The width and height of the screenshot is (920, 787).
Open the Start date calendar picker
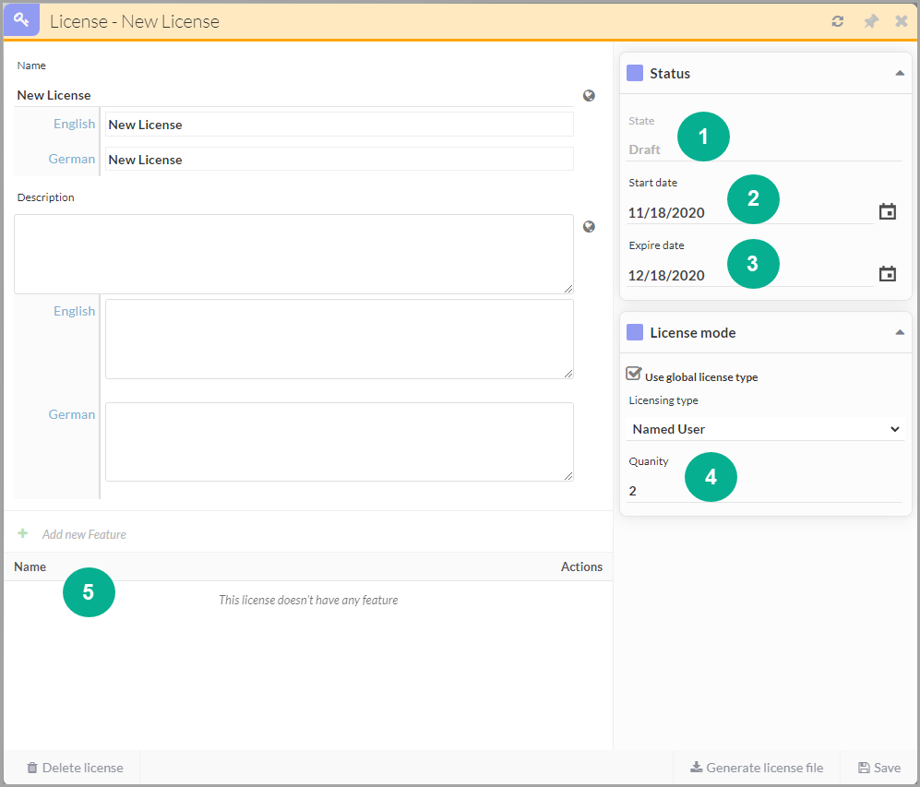[887, 212]
